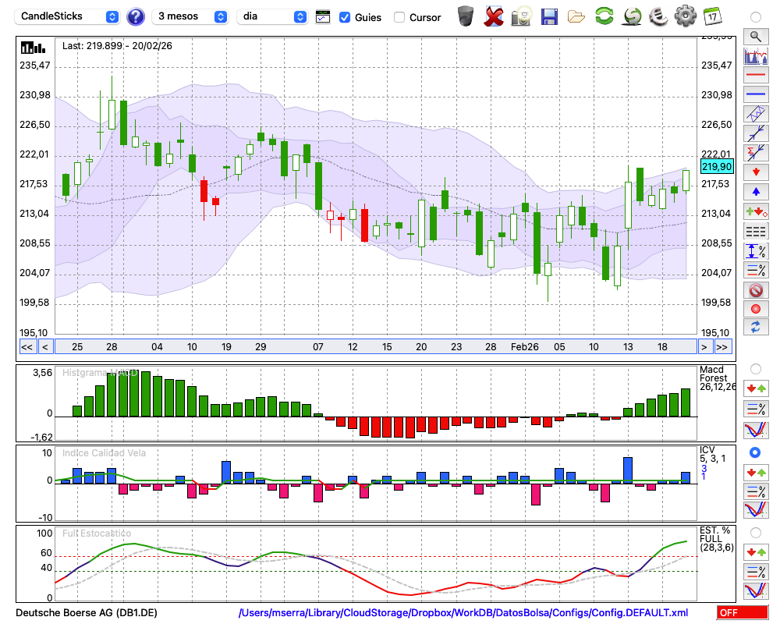Select the vertical percent measure tool

pyautogui.click(x=756, y=251)
